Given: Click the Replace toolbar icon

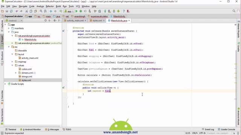Looking at the screenshot, I should click(45, 11).
